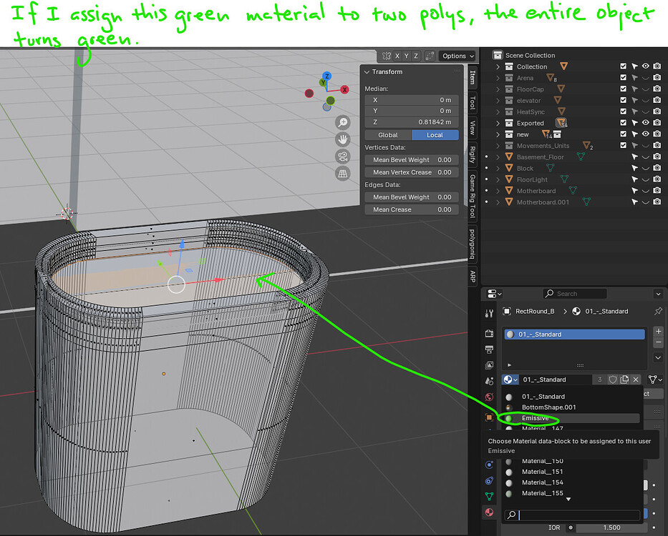Toggle selectability arrow for Motherboard object
This screenshot has width=668, height=536.
click(x=635, y=190)
